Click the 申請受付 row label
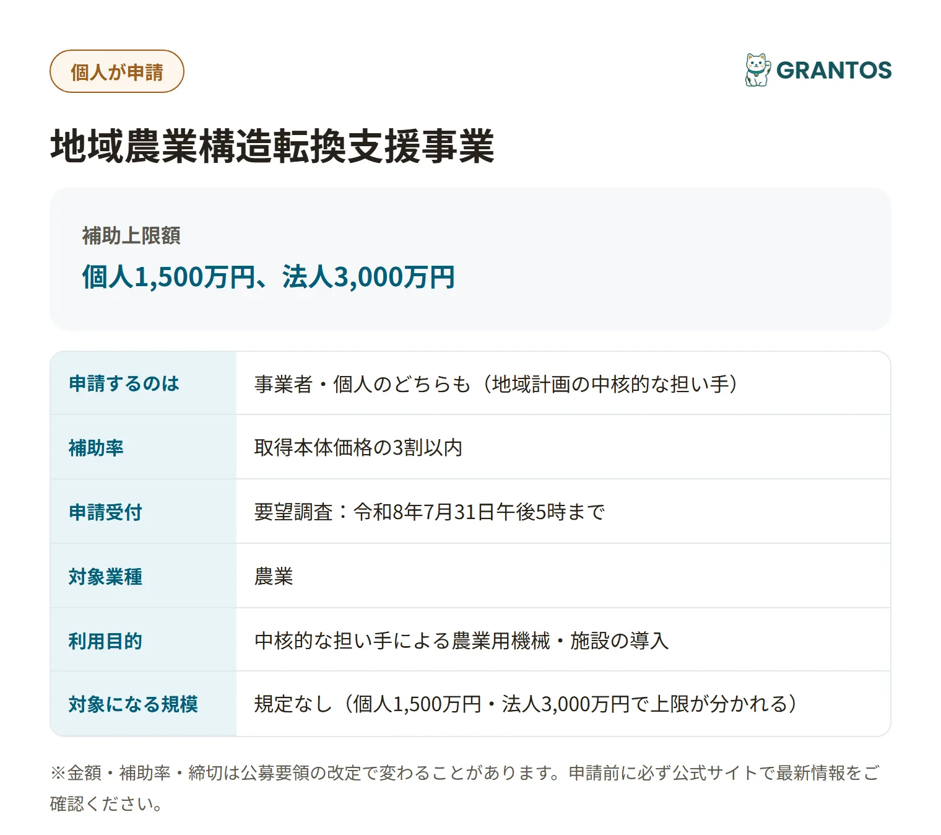 tap(105, 512)
